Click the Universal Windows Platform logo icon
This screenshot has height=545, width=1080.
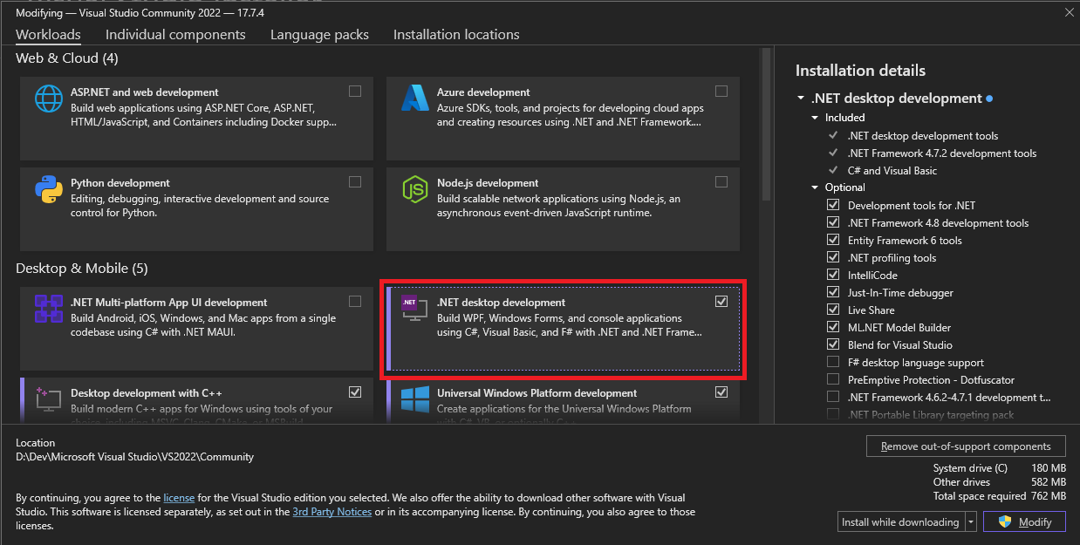click(x=414, y=399)
